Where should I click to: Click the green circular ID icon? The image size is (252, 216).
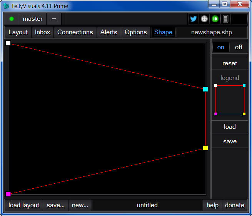215,19
